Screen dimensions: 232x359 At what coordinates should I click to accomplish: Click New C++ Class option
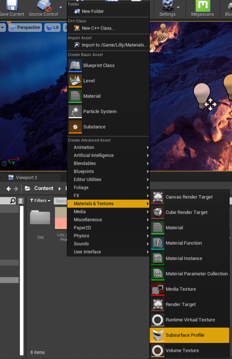(x=98, y=28)
